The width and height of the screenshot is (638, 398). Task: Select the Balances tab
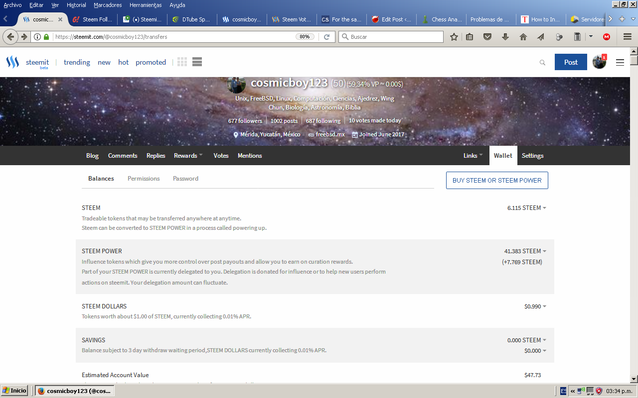click(101, 179)
